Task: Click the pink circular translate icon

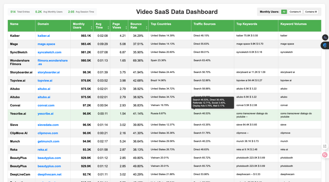Action: (325, 155)
